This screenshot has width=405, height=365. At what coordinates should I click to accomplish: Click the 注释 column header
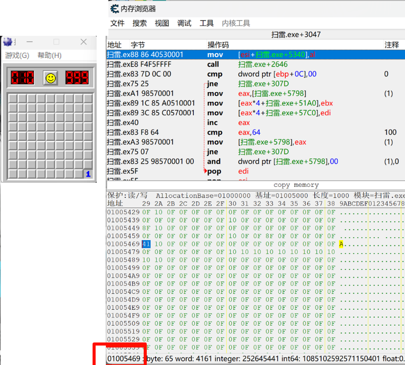[392, 45]
